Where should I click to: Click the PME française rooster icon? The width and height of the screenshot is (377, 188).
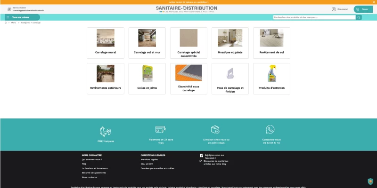click(x=105, y=132)
